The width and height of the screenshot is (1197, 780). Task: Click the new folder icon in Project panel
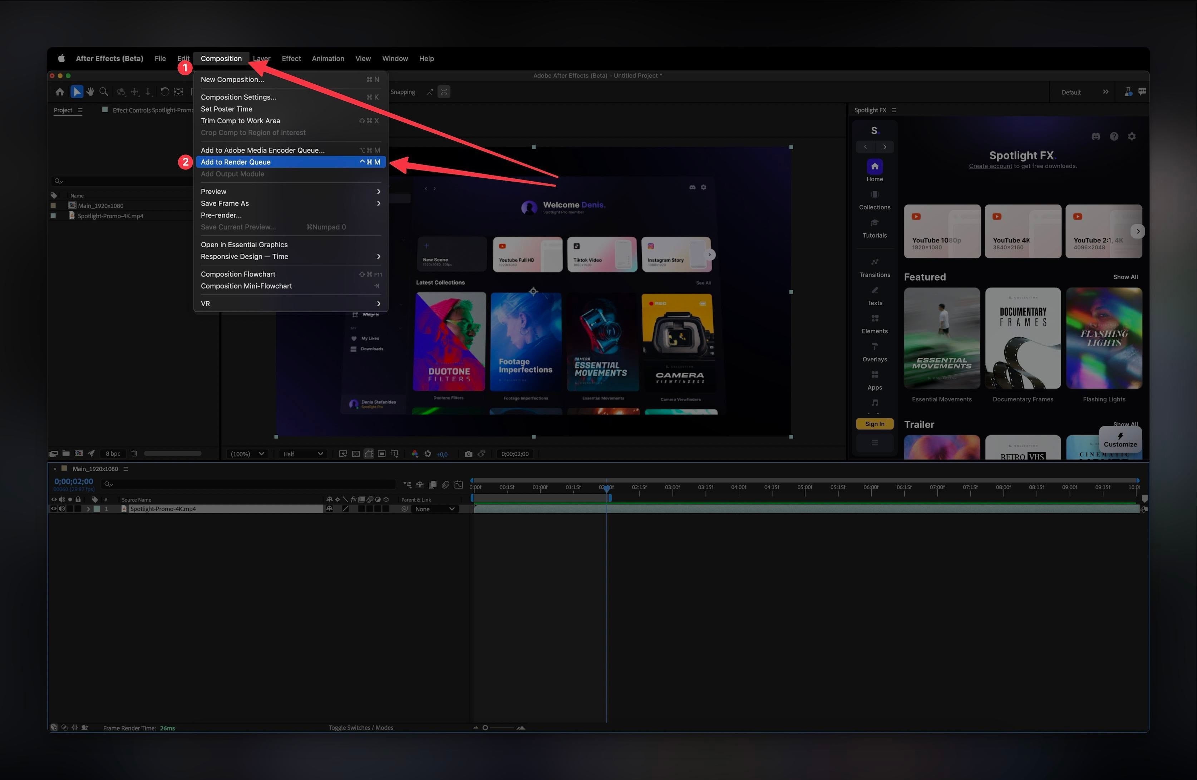click(x=66, y=453)
